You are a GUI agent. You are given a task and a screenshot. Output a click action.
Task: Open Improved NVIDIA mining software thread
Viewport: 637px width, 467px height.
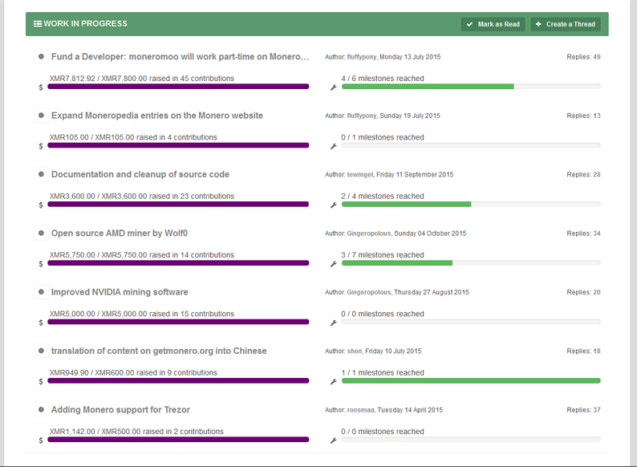point(120,292)
